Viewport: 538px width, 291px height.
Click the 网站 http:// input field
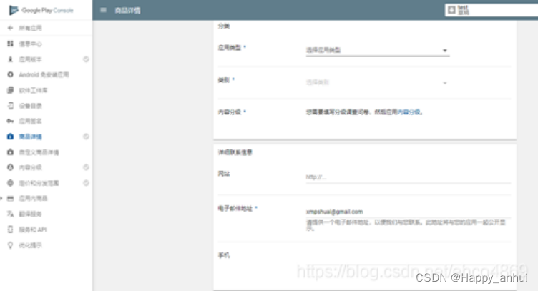[x=408, y=177]
